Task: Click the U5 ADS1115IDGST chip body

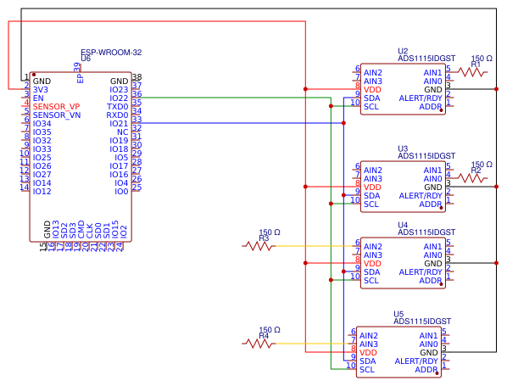Action: pos(398,352)
